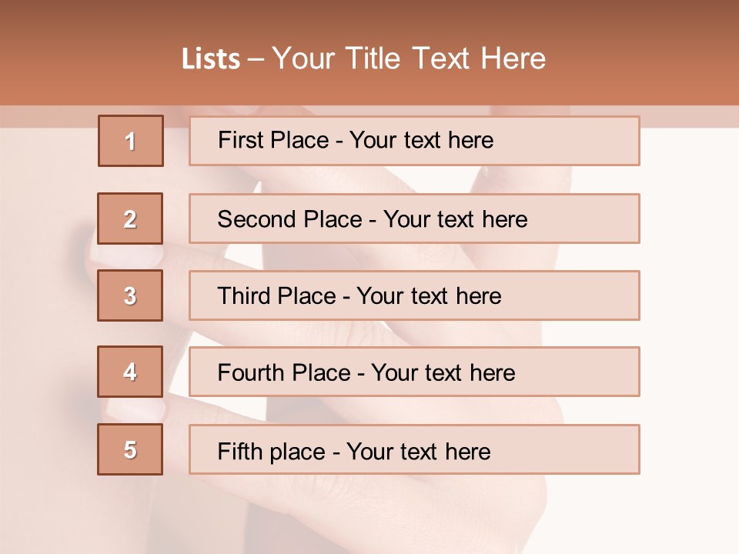The width and height of the screenshot is (739, 554).
Task: Select the number 4 box
Action: coord(130,372)
